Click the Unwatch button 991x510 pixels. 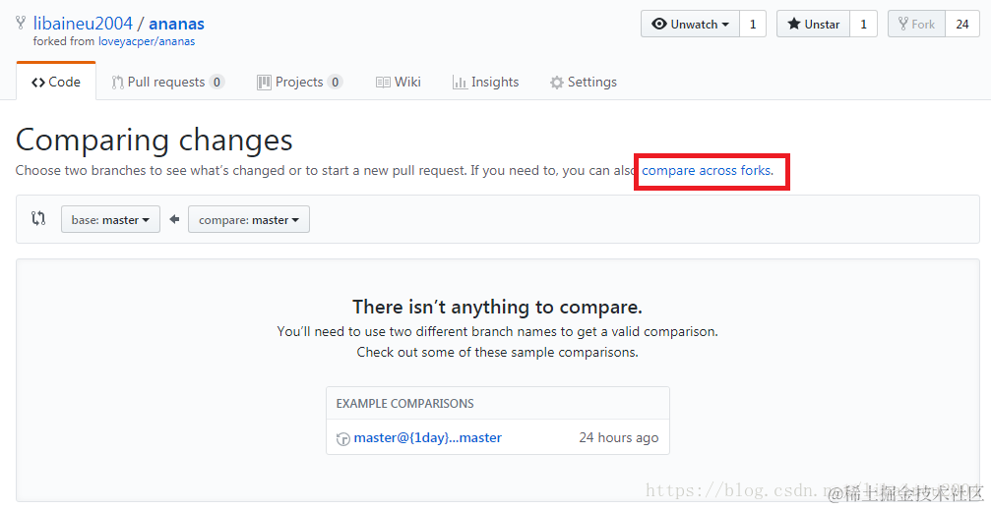pyautogui.click(x=690, y=24)
